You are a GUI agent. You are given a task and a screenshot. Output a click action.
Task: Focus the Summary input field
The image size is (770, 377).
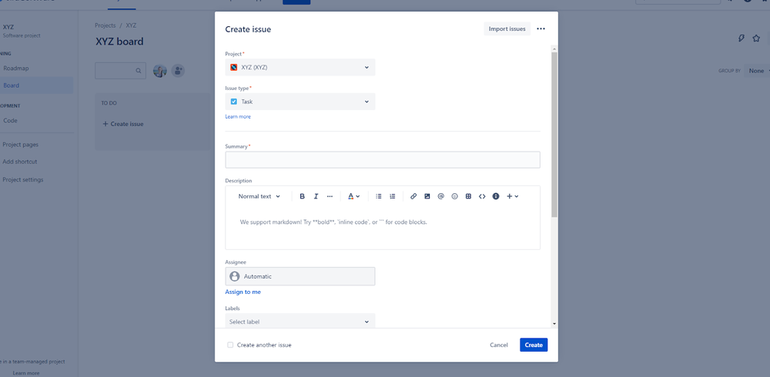(383, 160)
